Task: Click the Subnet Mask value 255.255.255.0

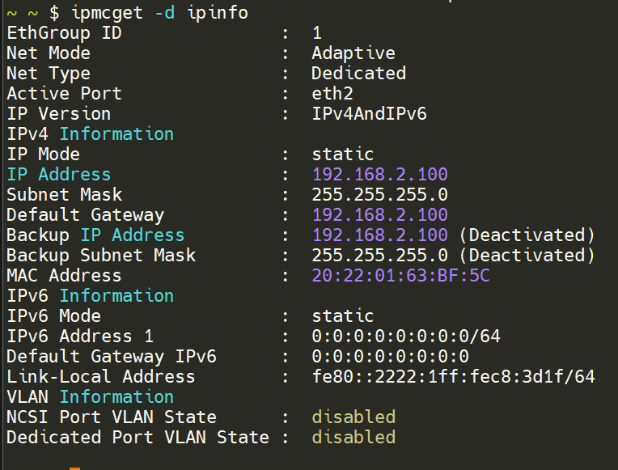Action: tap(379, 195)
